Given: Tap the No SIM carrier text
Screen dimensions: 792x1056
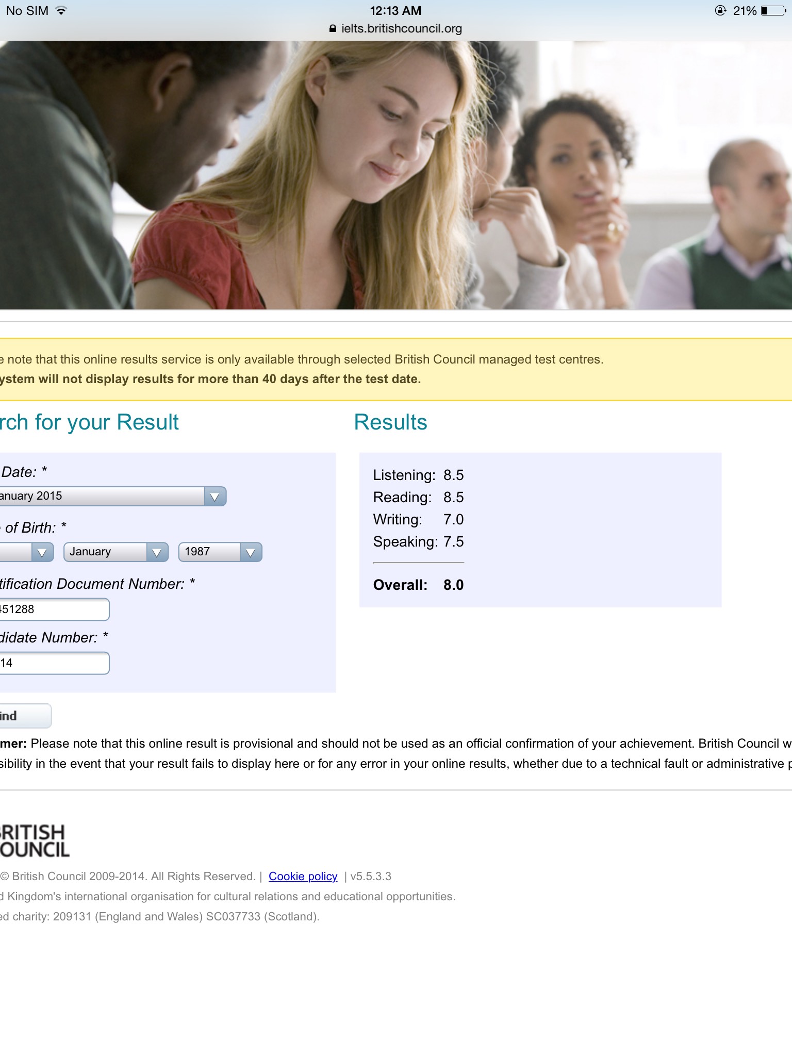Looking at the screenshot, I should click(x=27, y=10).
